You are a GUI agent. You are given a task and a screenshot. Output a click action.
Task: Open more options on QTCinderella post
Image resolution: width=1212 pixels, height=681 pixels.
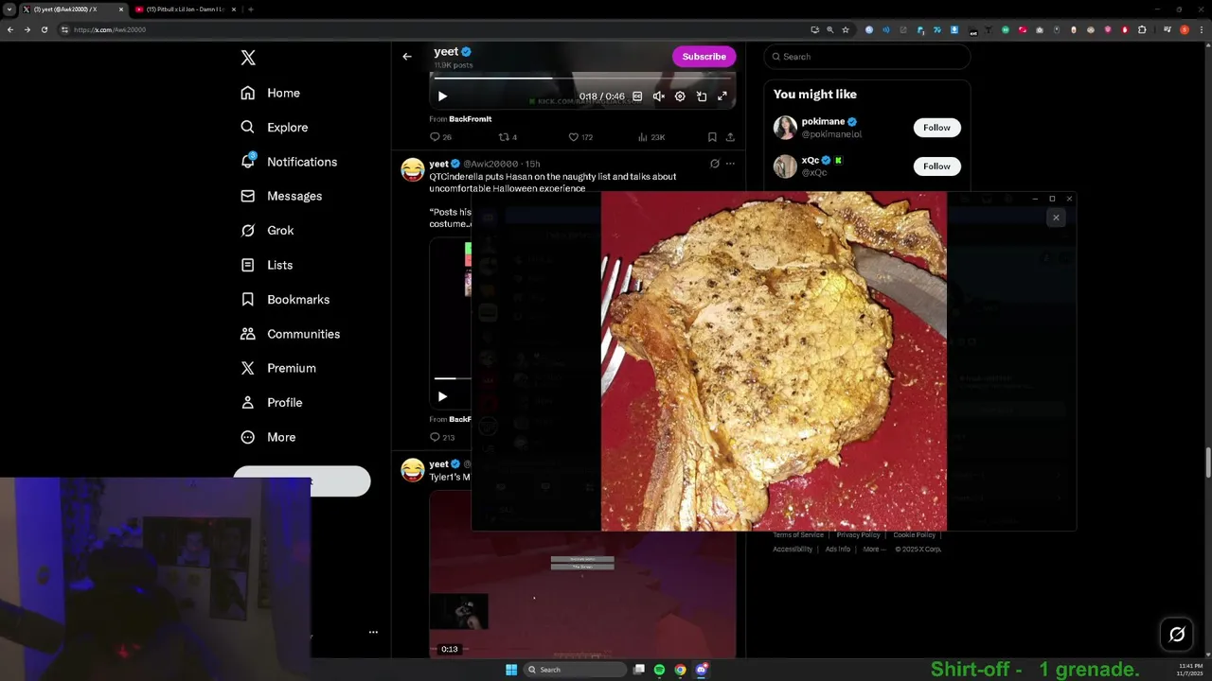coord(730,164)
